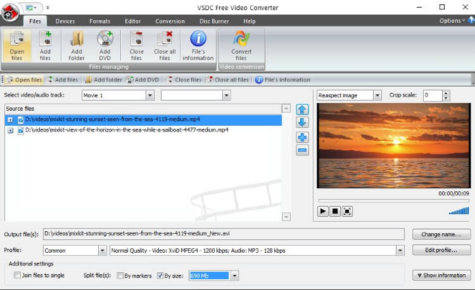Image resolution: width=475 pixels, height=290 pixels.
Task: Click the Add DVD ribbon icon
Action: [104, 45]
